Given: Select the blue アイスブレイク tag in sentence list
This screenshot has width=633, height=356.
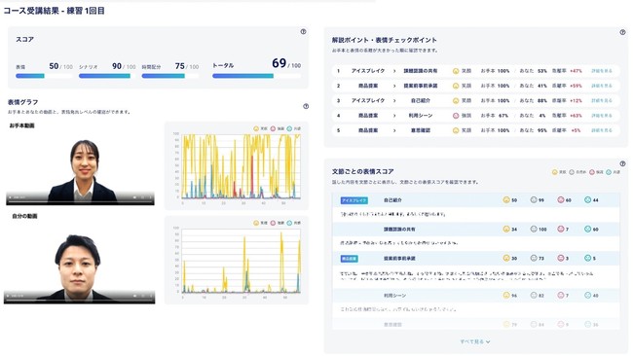Looking at the screenshot, I should [x=354, y=200].
